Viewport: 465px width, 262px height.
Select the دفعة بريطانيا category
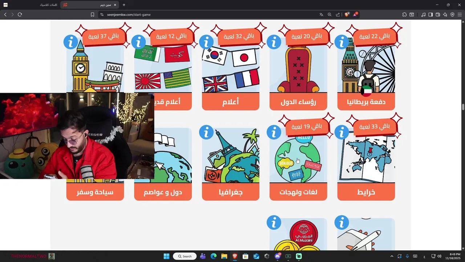point(366,102)
